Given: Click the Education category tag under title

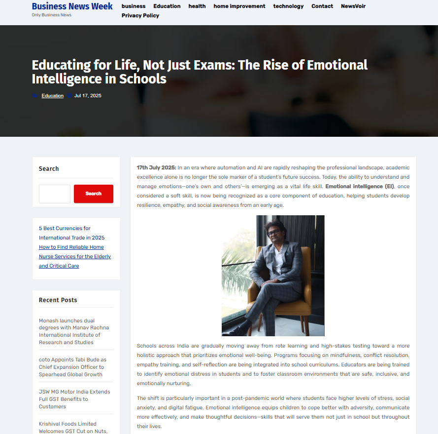Looking at the screenshot, I should click(53, 96).
